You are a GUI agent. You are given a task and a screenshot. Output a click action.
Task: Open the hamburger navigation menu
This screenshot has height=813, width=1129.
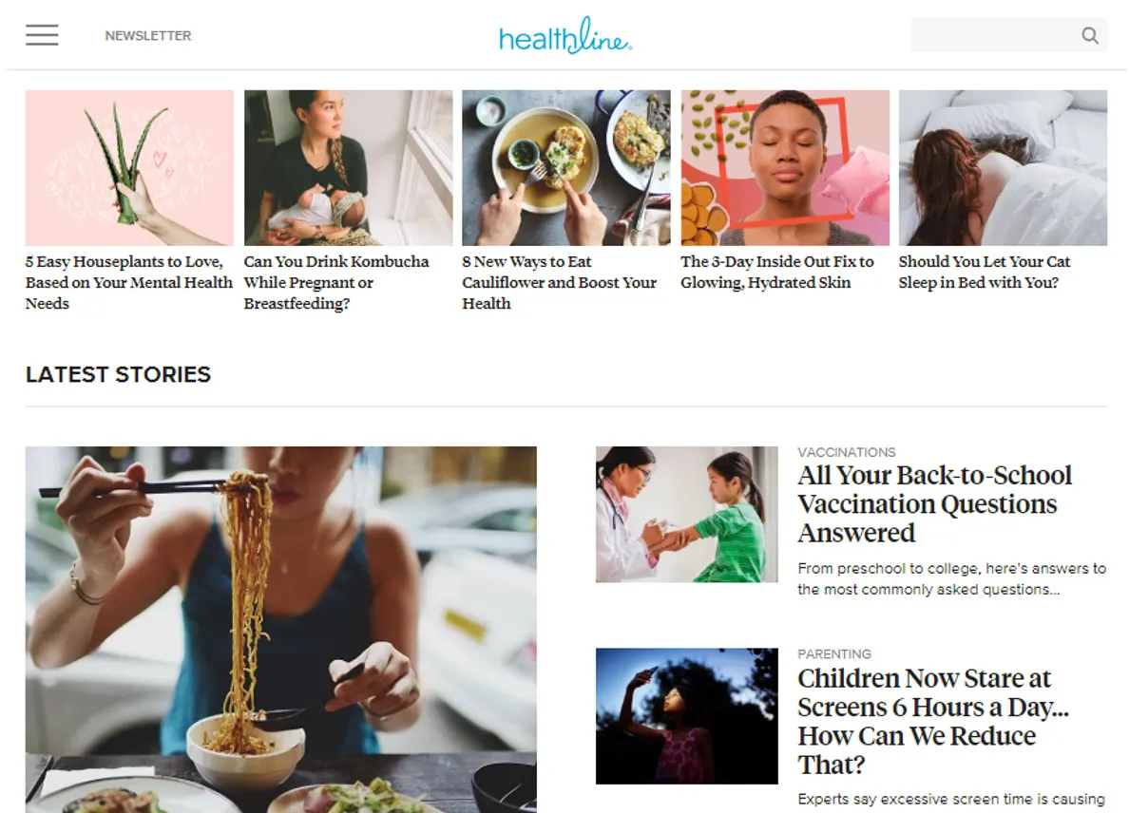pyautogui.click(x=42, y=34)
